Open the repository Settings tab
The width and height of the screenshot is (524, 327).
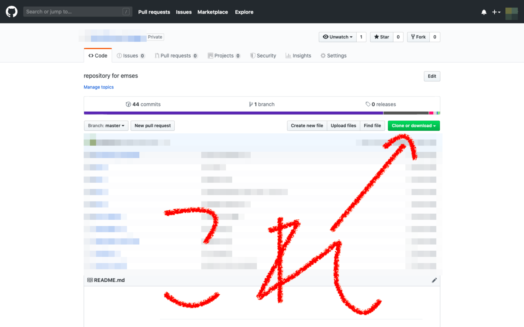click(x=334, y=56)
